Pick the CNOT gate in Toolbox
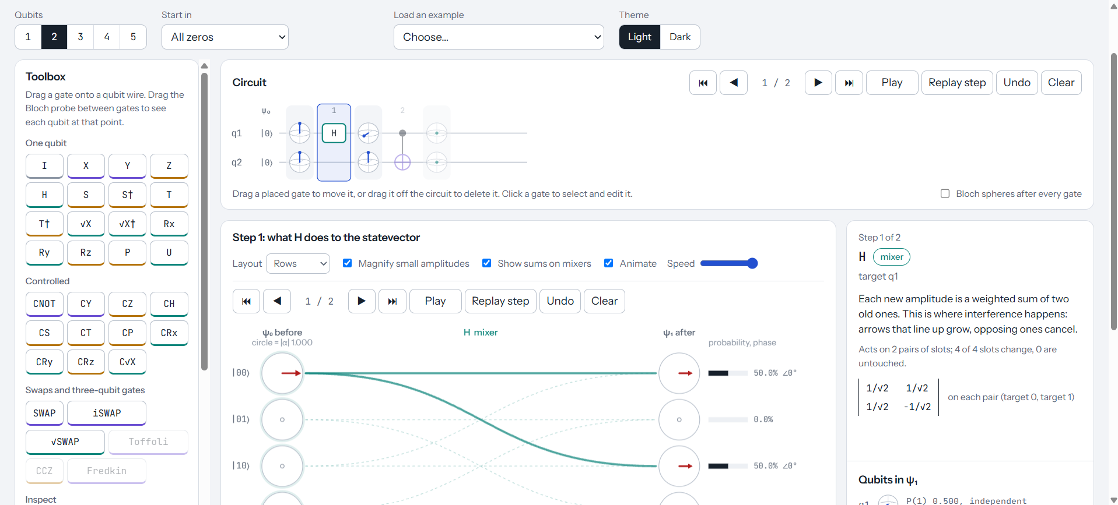1118x505 pixels. tap(44, 304)
